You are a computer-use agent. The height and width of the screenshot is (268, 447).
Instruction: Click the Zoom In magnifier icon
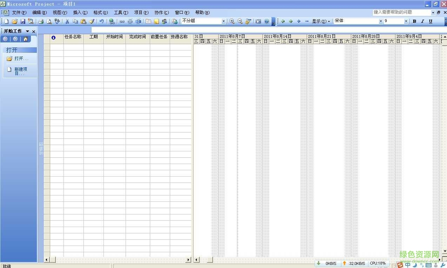(232, 21)
